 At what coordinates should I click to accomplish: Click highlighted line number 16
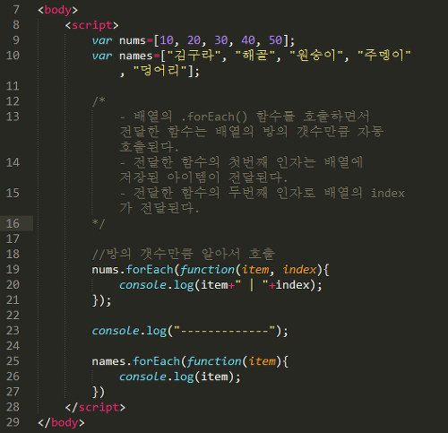point(13,223)
